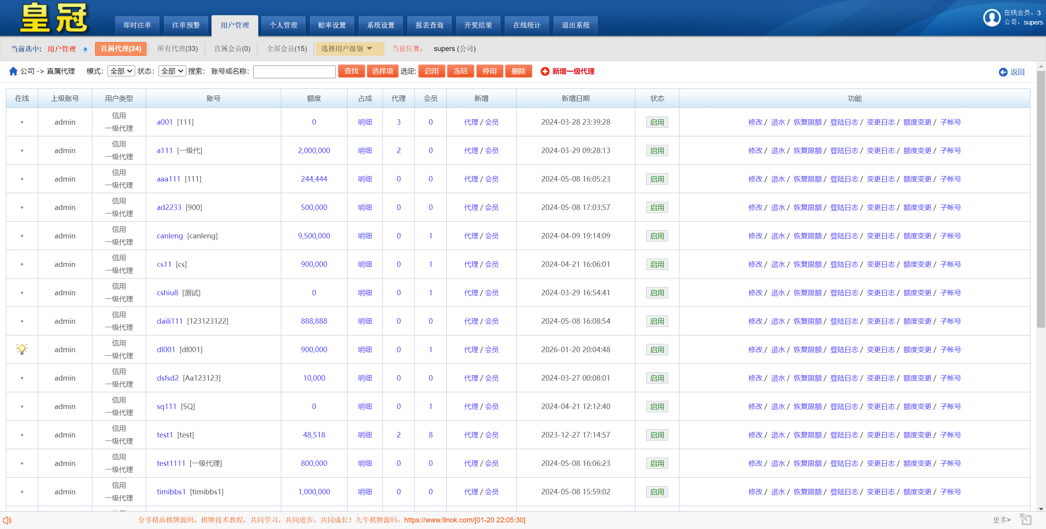
Task: Click the speaker icon in the bottom bar
Action: [7, 520]
